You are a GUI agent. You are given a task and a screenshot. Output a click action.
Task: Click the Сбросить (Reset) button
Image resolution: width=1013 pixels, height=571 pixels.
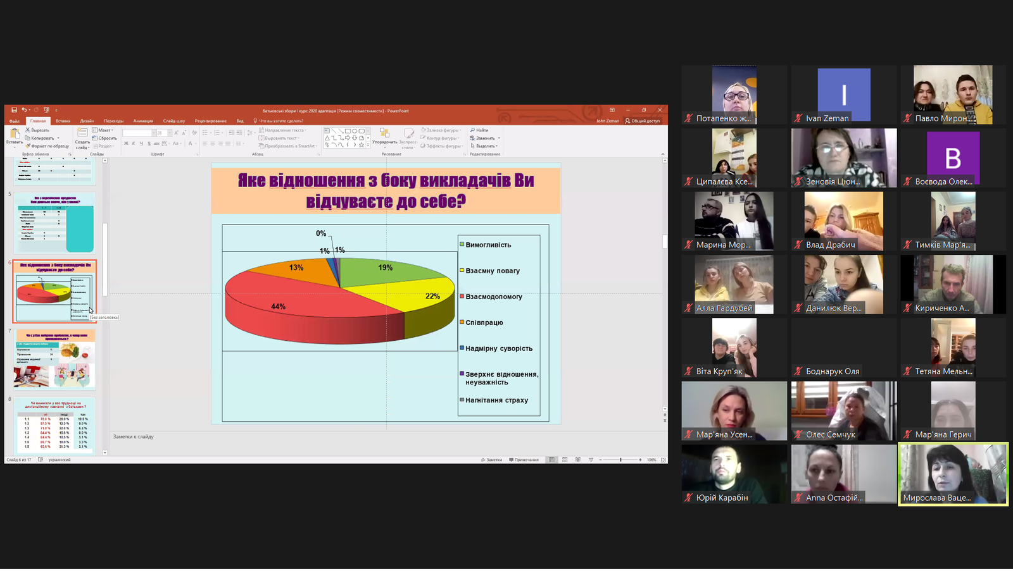click(105, 138)
